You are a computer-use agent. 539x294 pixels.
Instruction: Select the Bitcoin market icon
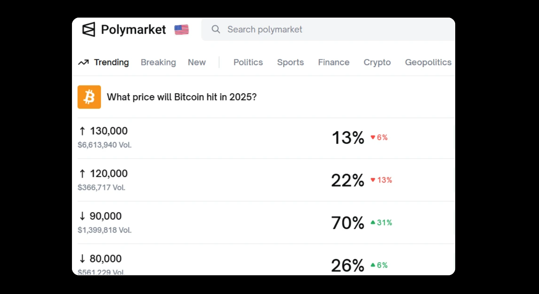pos(89,97)
